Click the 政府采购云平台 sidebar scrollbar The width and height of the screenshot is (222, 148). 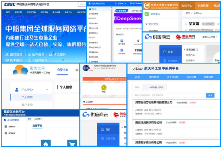(x=112, y=35)
